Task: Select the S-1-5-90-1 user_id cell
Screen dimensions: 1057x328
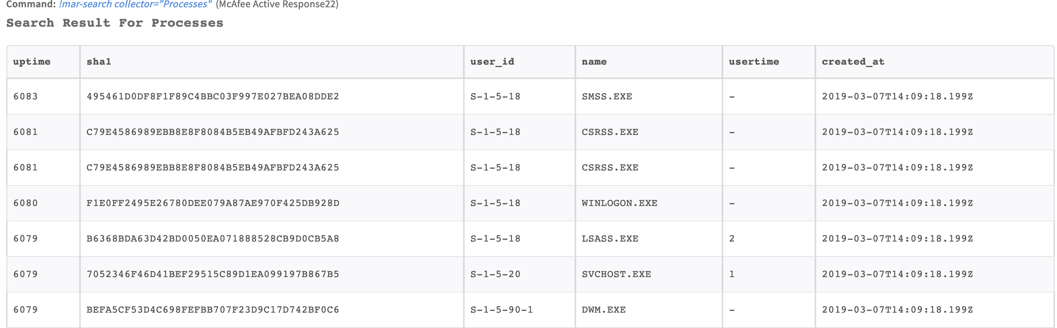Action: click(x=501, y=310)
